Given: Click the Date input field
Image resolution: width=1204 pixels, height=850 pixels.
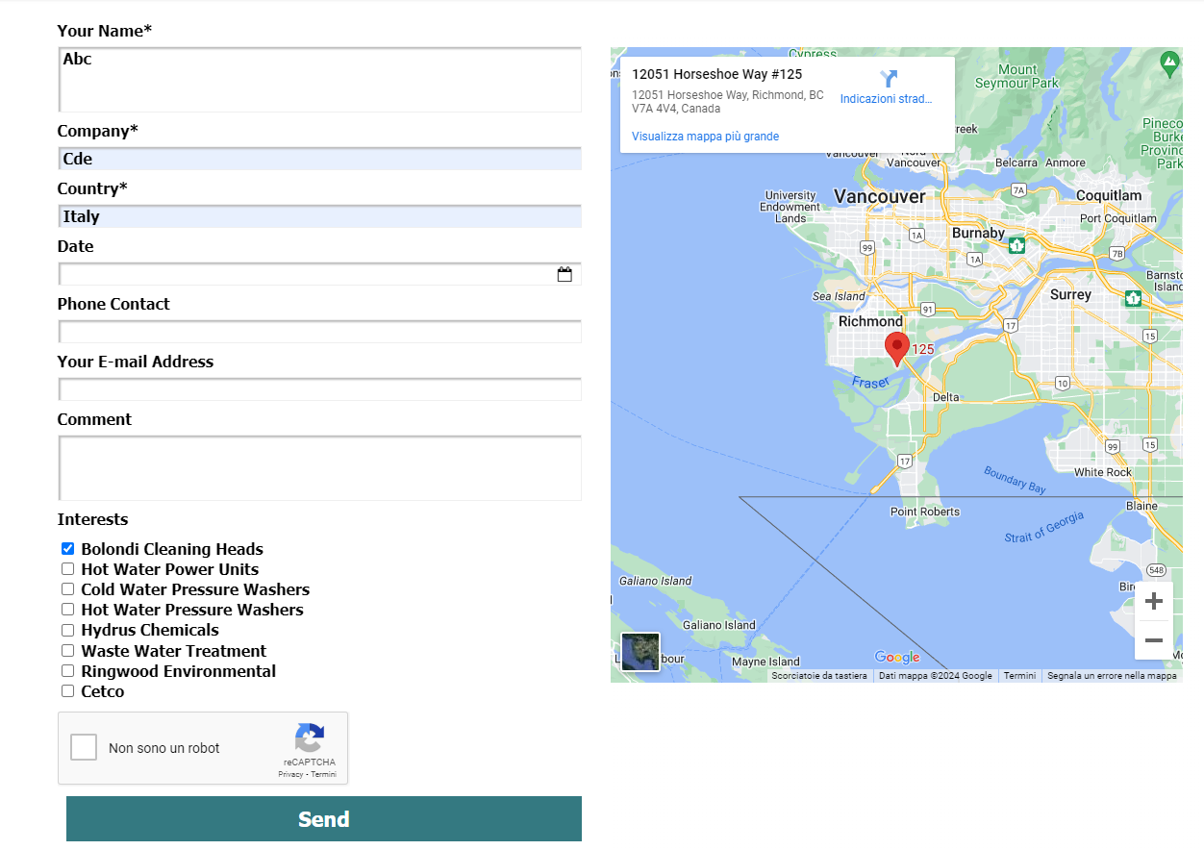Looking at the screenshot, I should coord(320,274).
